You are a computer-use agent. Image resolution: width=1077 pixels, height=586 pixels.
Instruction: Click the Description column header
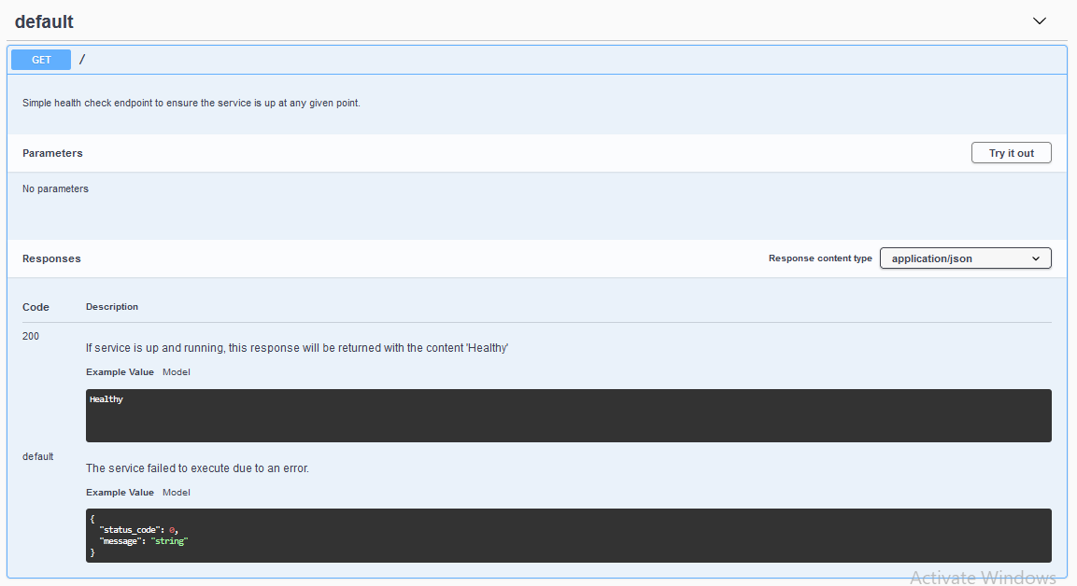click(x=112, y=307)
